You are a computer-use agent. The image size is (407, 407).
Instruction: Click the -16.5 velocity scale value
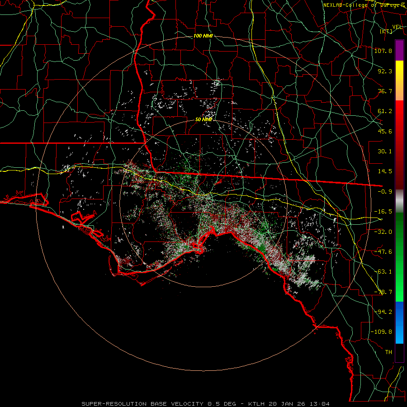tap(383, 212)
